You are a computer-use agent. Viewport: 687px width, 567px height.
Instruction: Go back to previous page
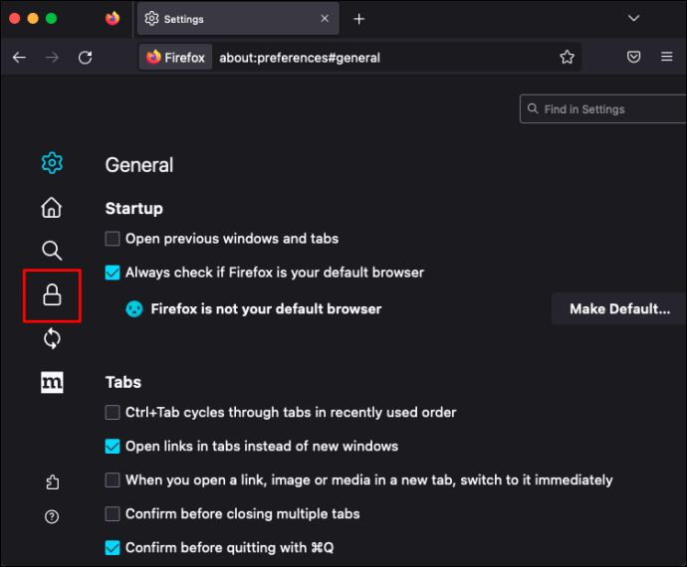pyautogui.click(x=19, y=58)
